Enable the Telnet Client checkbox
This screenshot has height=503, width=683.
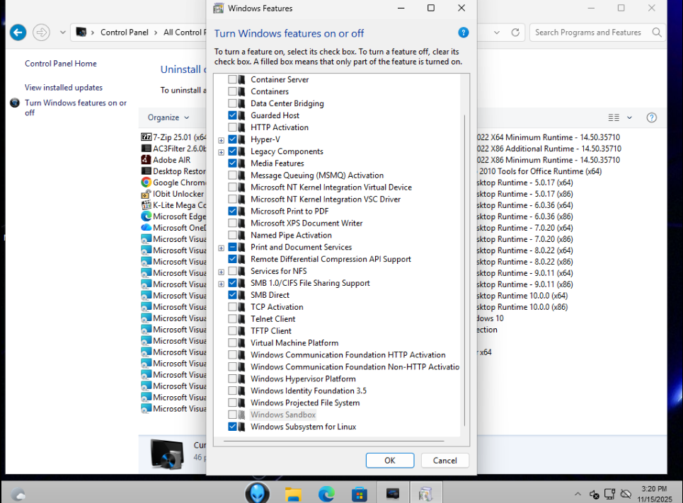point(232,319)
